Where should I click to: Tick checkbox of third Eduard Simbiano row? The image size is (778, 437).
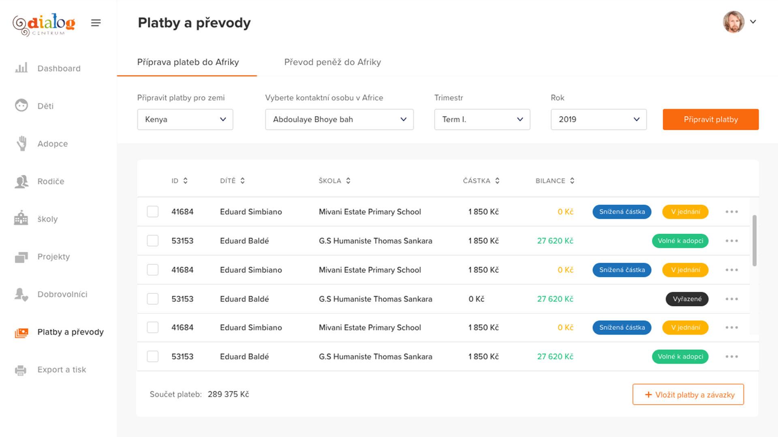point(153,327)
